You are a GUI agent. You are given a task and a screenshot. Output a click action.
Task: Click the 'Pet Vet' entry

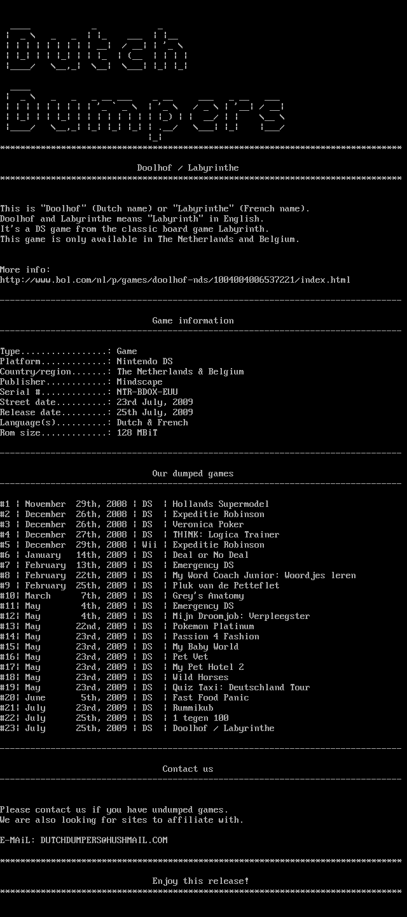191,657
